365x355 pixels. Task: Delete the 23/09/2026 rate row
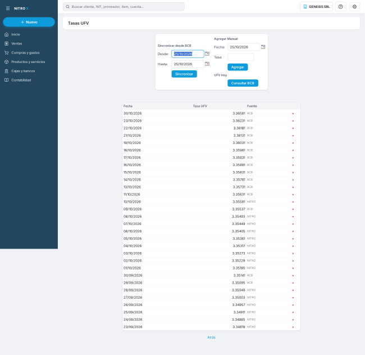(x=293, y=327)
